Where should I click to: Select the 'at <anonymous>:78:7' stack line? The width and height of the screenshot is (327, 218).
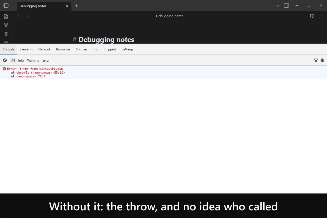[x=28, y=76]
